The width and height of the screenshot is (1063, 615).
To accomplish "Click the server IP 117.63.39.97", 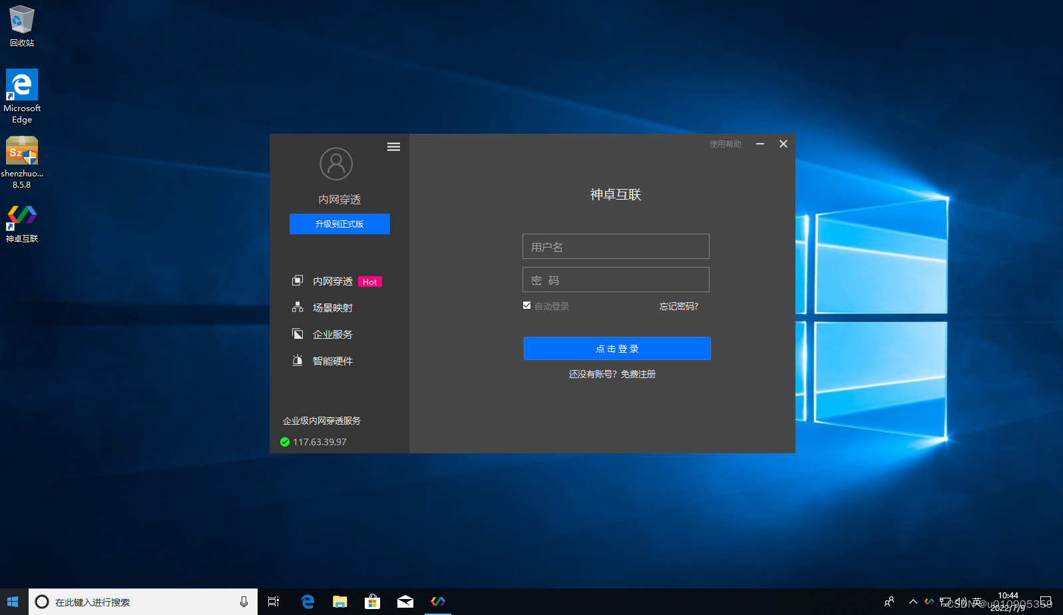I will click(319, 442).
